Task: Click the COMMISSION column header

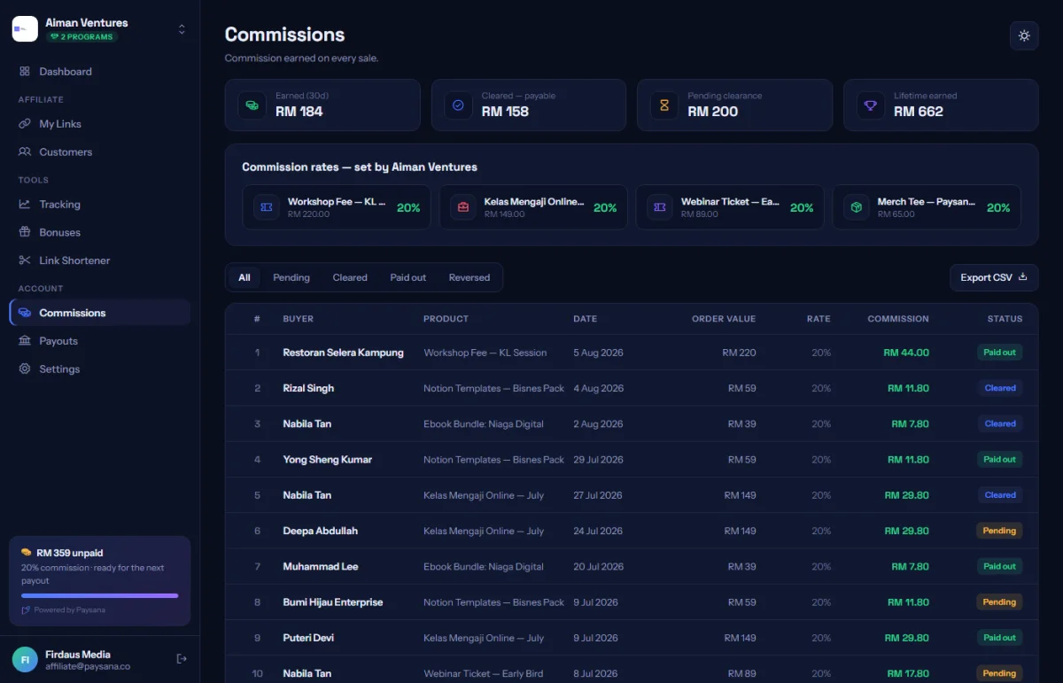Action: 898,319
